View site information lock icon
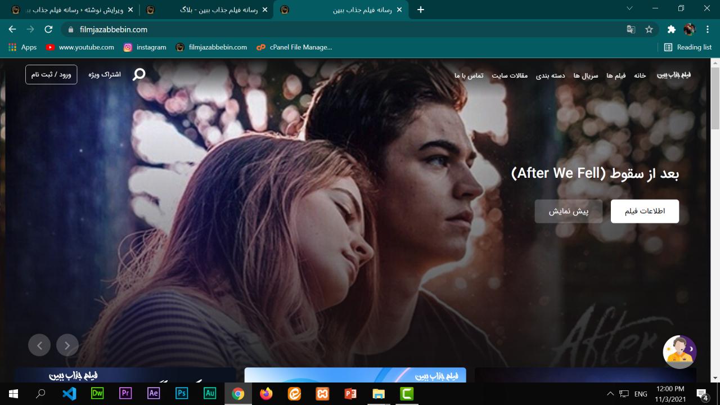The image size is (720, 405). pos(71,29)
